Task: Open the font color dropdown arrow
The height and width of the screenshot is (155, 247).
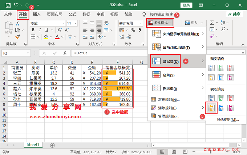Action: coord(62,37)
